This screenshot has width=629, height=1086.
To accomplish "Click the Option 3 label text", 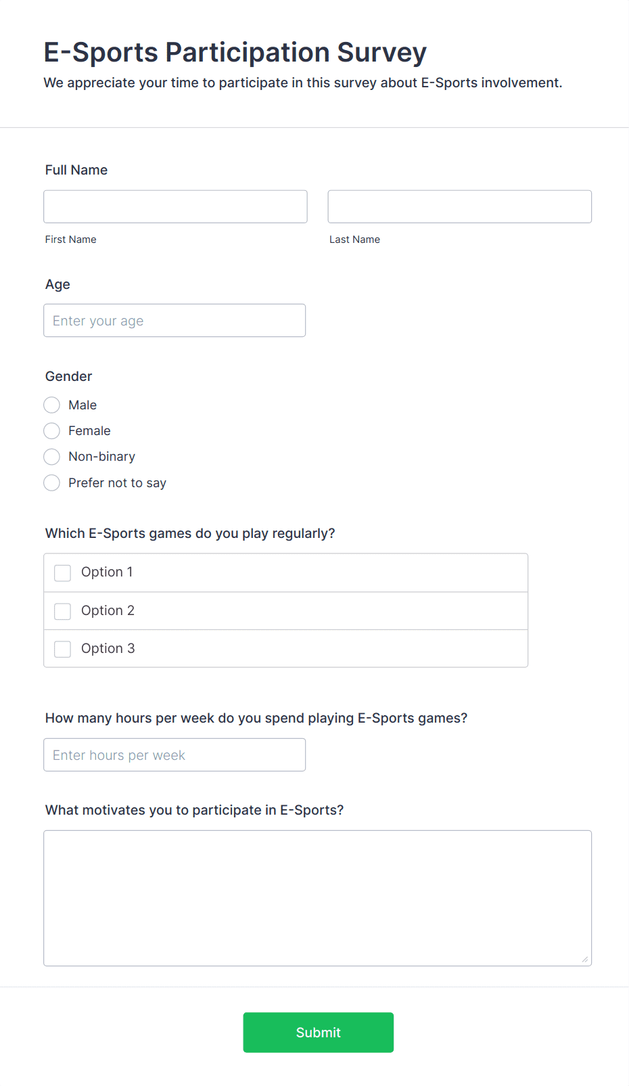I will [x=108, y=649].
